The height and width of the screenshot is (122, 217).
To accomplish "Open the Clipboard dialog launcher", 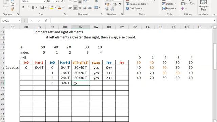I will coord(18,14).
